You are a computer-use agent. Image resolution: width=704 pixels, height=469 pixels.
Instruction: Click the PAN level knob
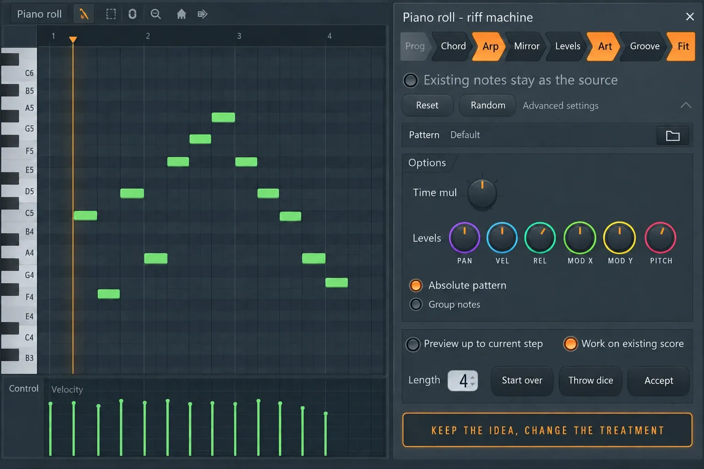click(464, 238)
